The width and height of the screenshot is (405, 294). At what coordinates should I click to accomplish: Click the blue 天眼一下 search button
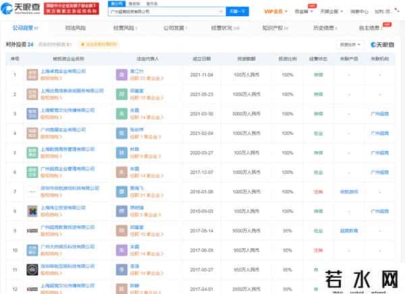(x=237, y=11)
